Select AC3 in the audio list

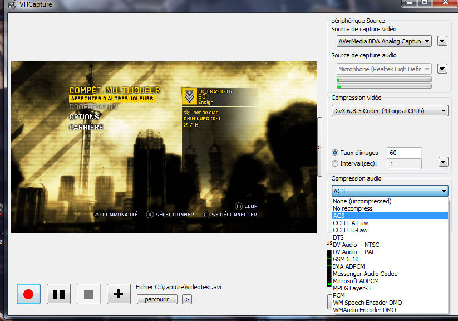(390, 216)
